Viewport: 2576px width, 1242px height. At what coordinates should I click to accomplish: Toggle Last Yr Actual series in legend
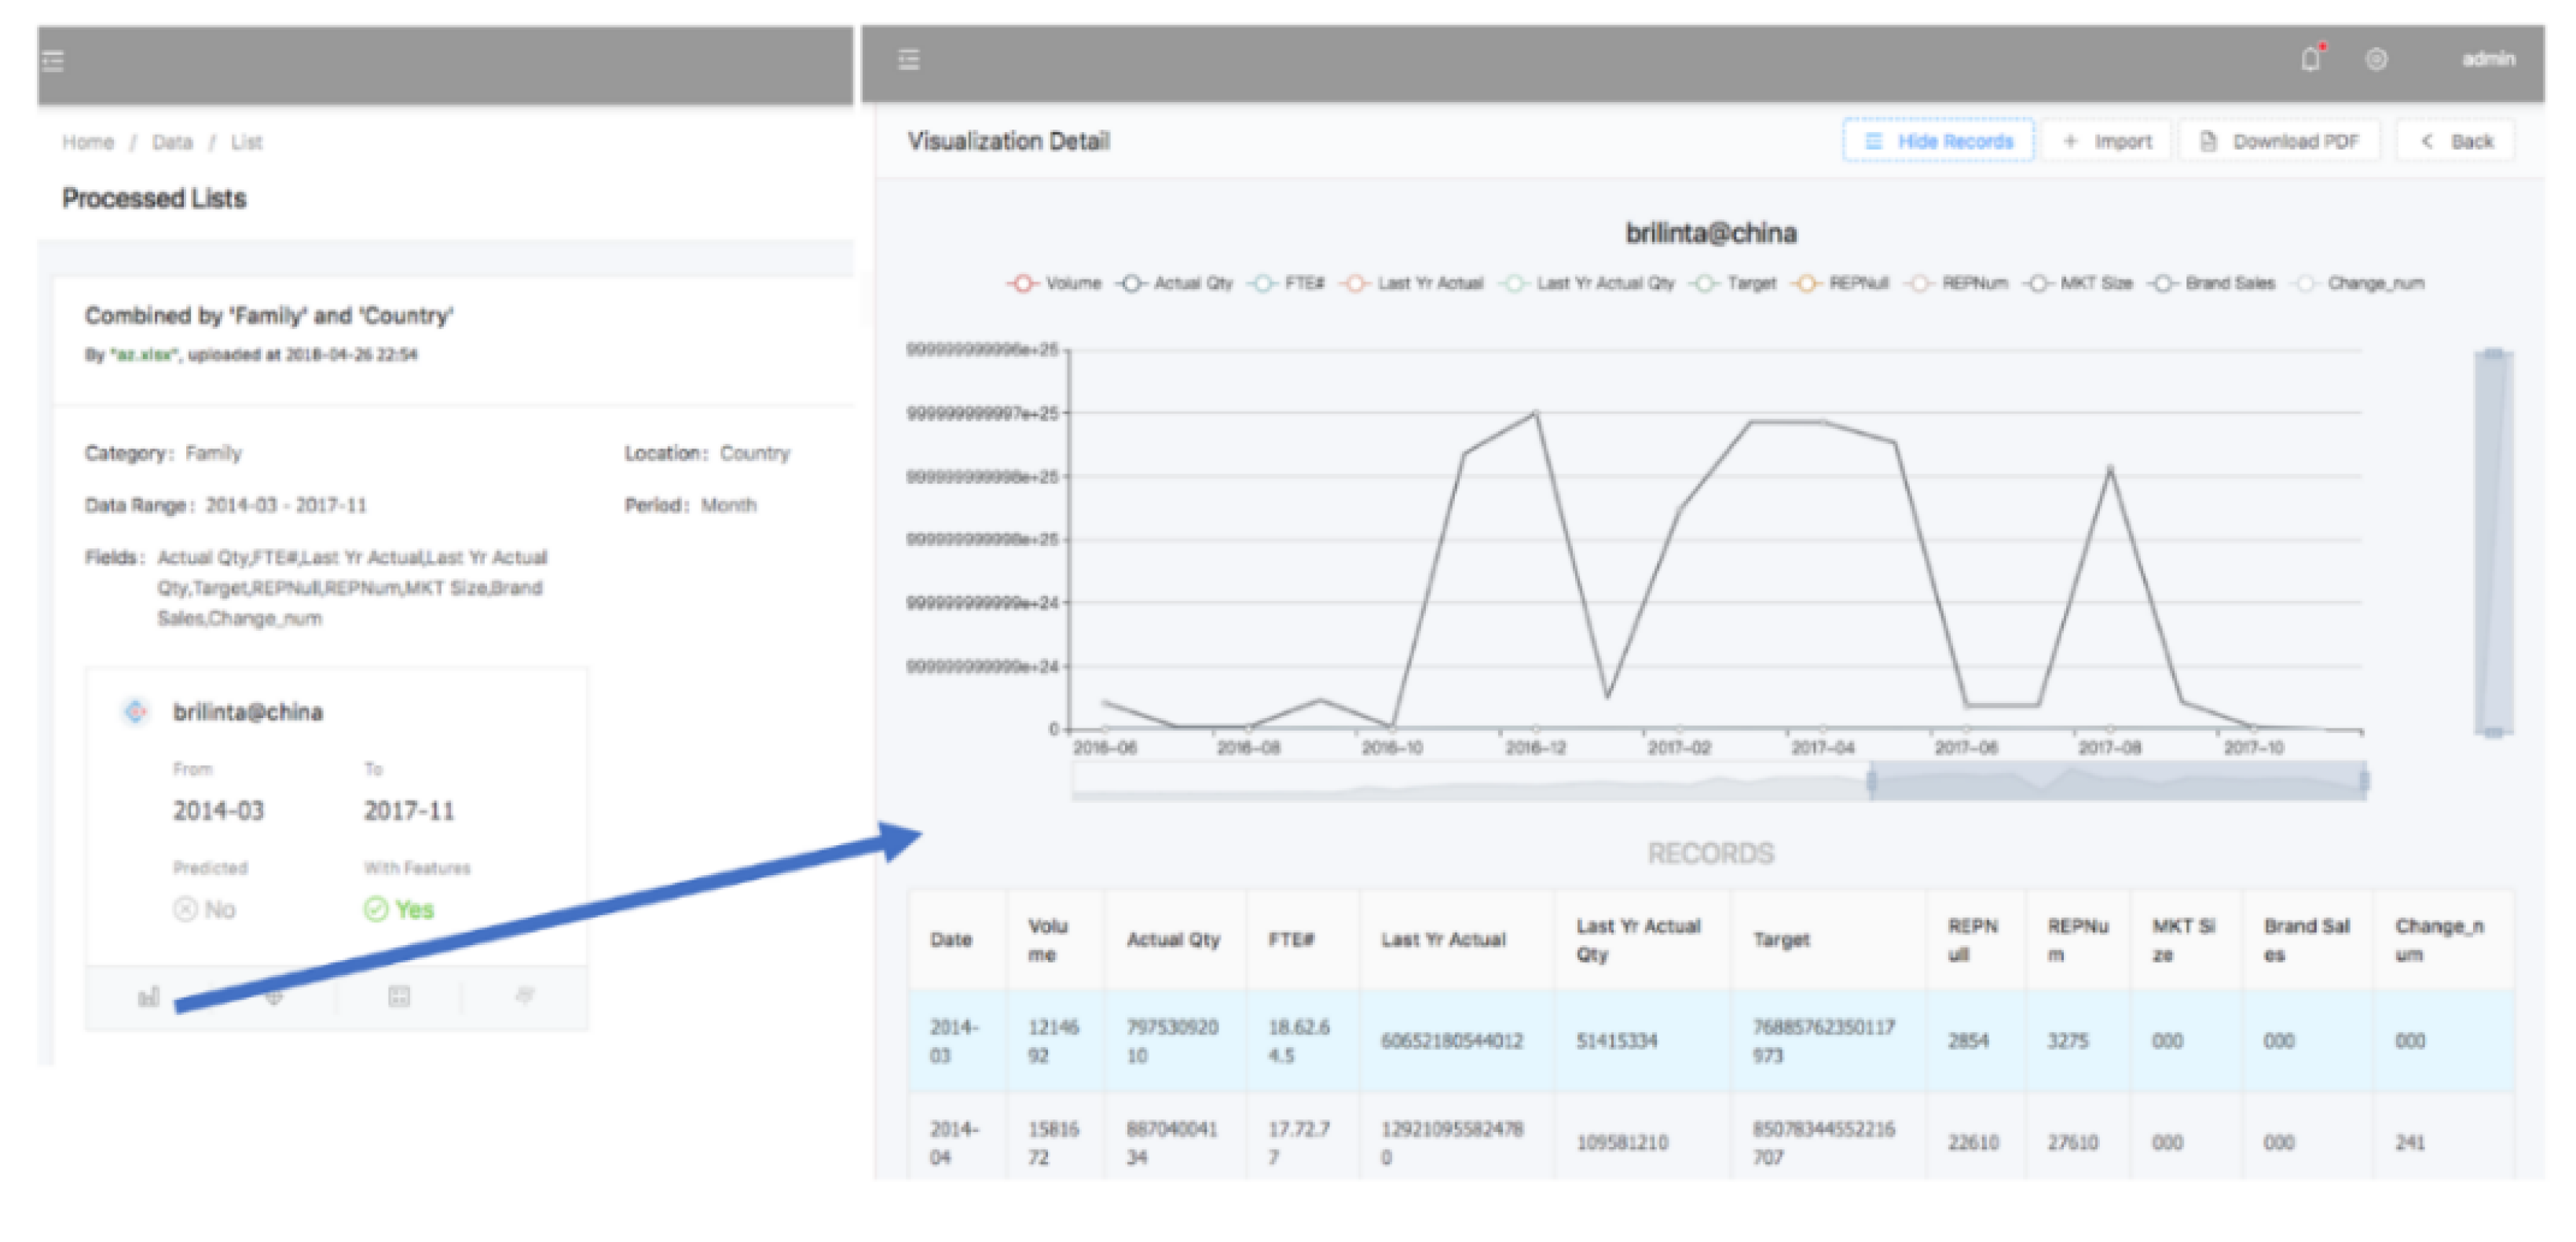click(x=1412, y=283)
